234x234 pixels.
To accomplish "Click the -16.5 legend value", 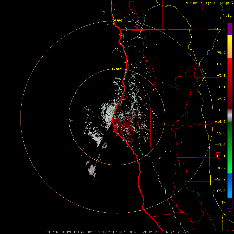I will [x=220, y=122].
